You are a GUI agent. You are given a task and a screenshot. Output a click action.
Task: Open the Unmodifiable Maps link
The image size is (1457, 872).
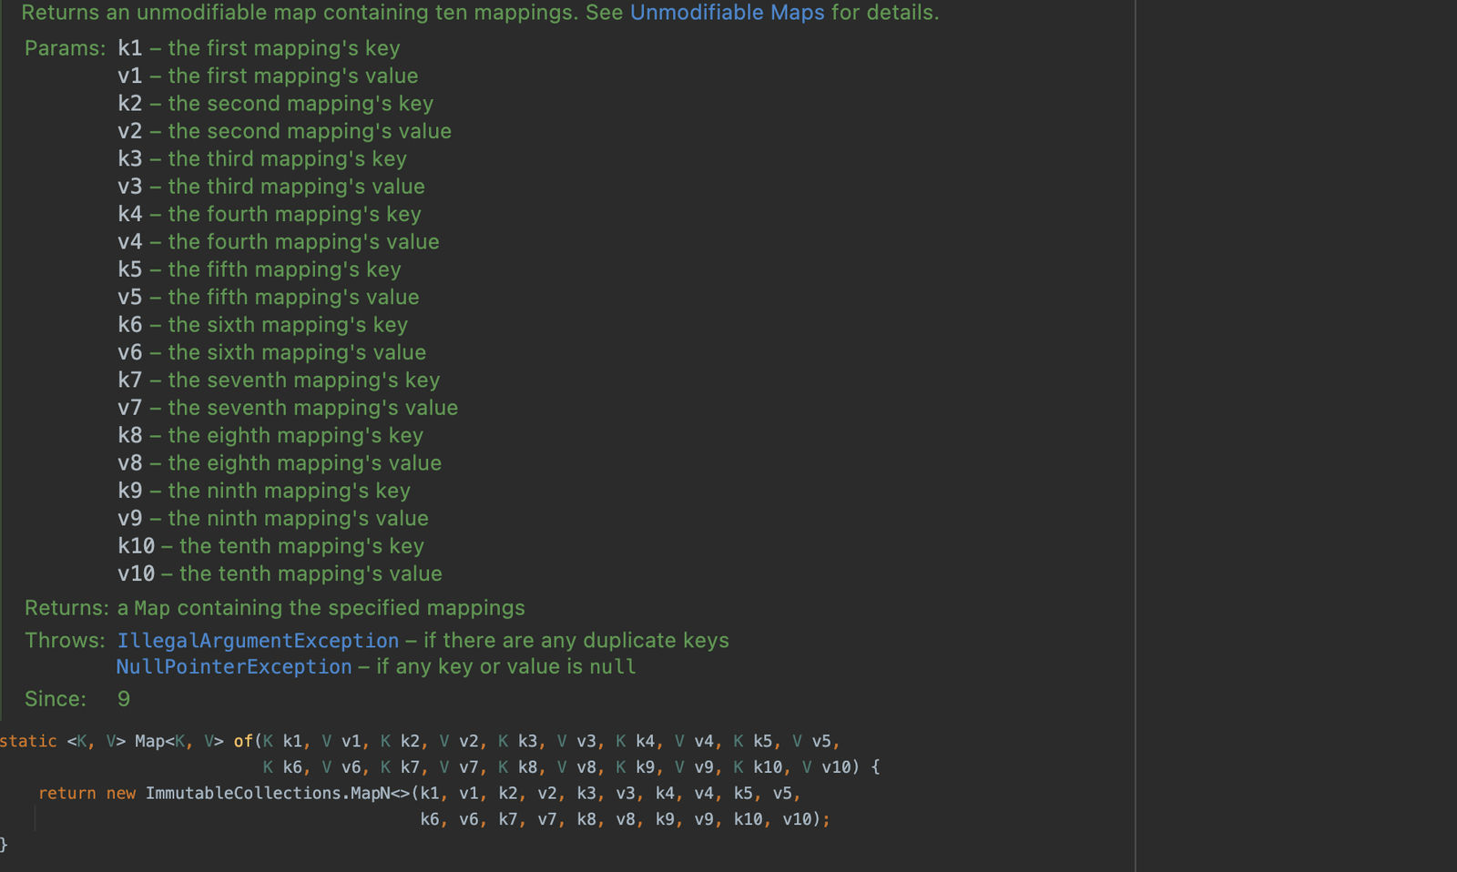[x=727, y=13]
